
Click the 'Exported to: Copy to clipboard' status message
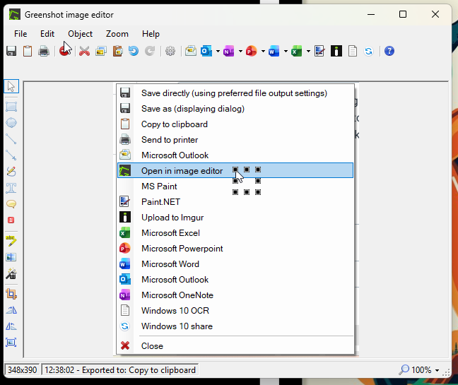click(120, 370)
